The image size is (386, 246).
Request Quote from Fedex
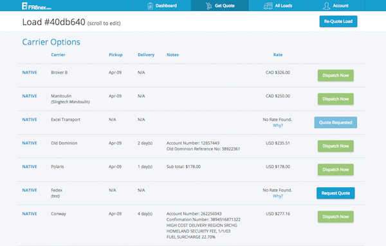click(x=336, y=193)
